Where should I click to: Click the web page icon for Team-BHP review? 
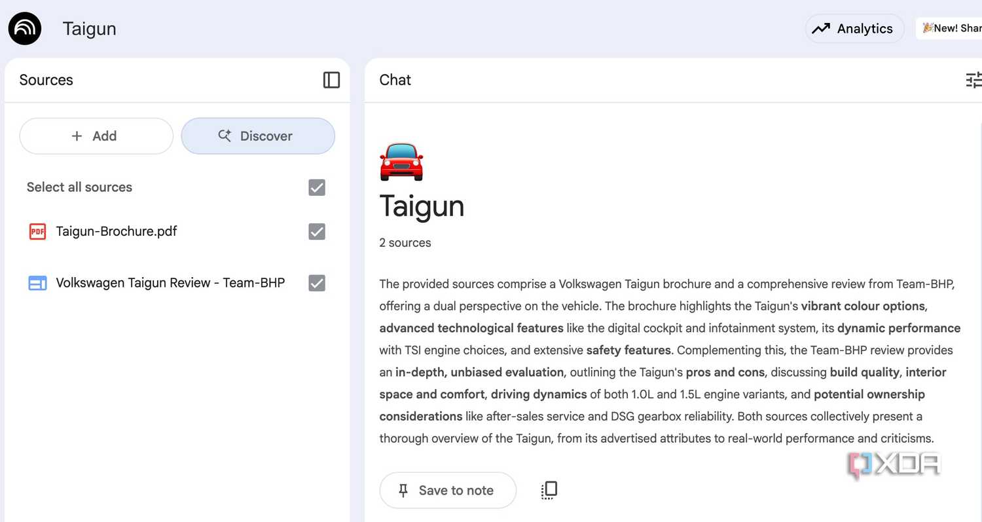38,283
